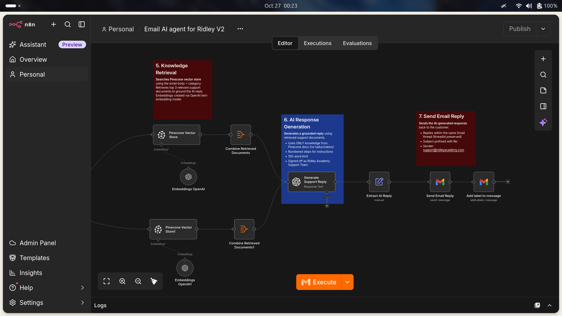The image size is (562, 316).
Task: Select Add label to message node
Action: pos(484,182)
